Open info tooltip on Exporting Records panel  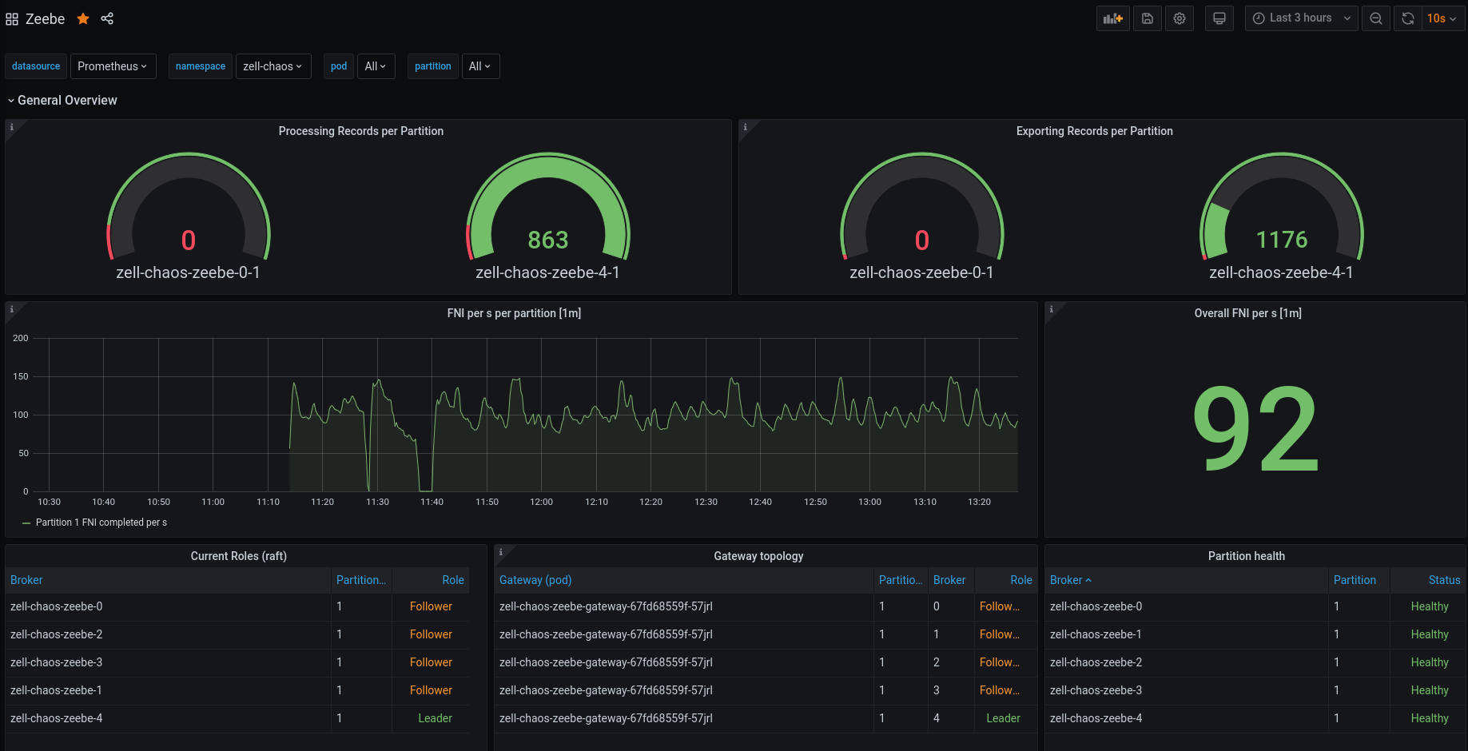coord(746,127)
